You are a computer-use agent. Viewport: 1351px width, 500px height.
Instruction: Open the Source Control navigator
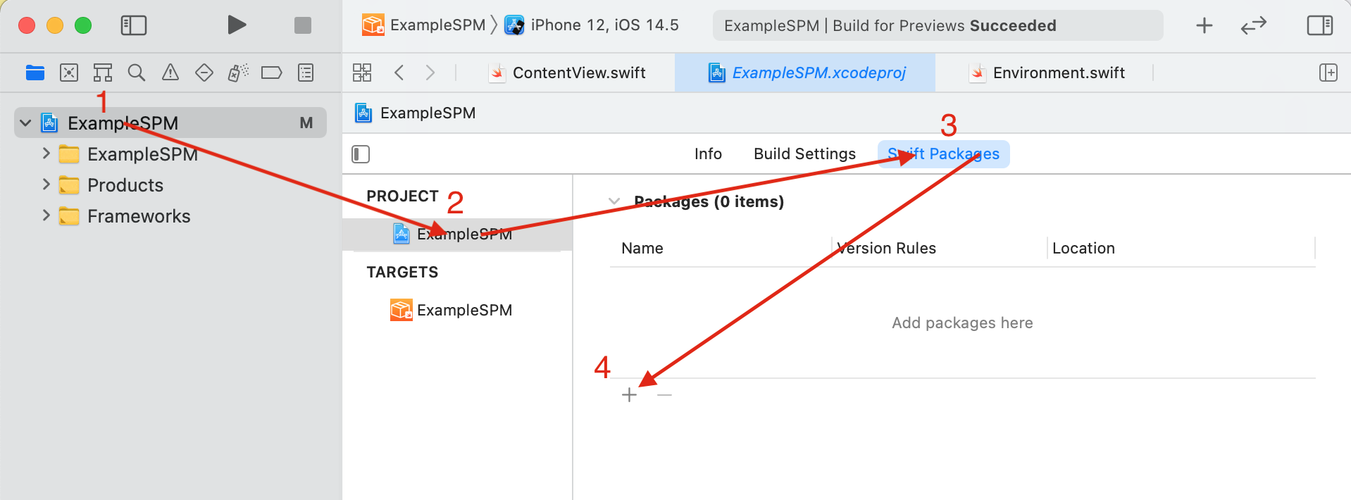(69, 73)
